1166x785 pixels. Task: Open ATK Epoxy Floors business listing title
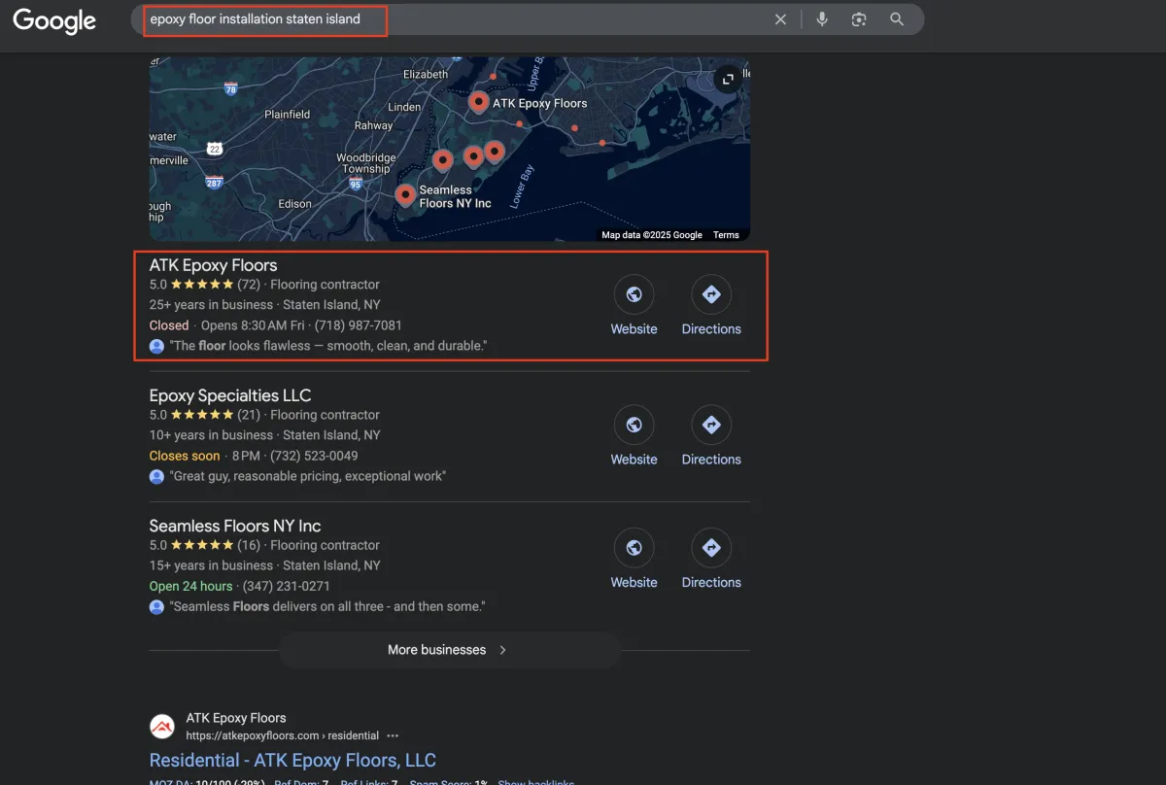point(213,265)
